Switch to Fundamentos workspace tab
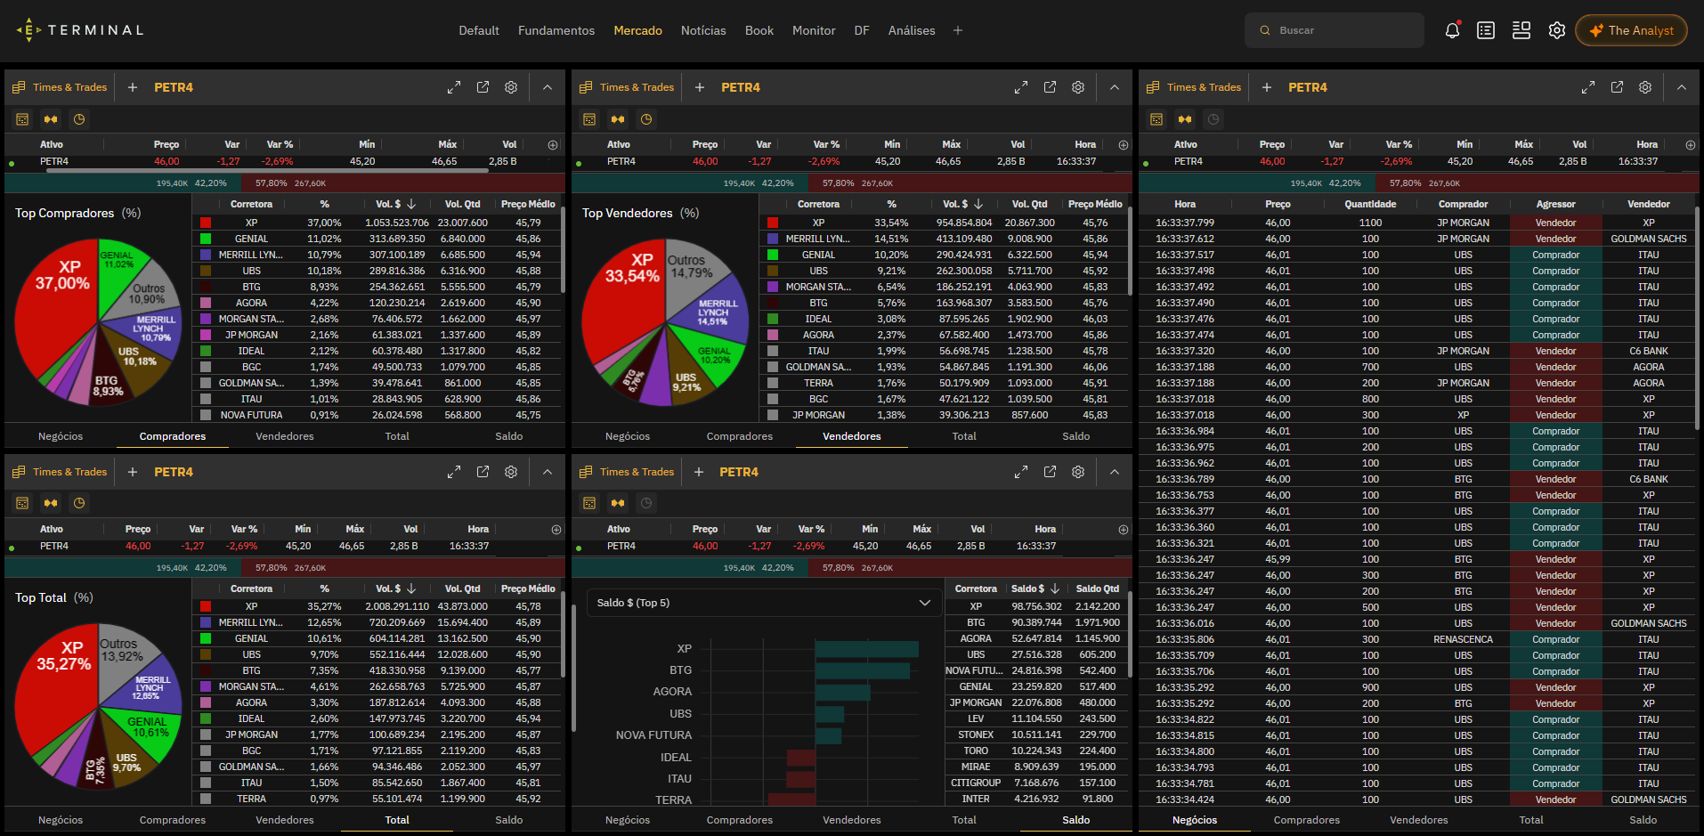The image size is (1704, 836). click(x=556, y=30)
